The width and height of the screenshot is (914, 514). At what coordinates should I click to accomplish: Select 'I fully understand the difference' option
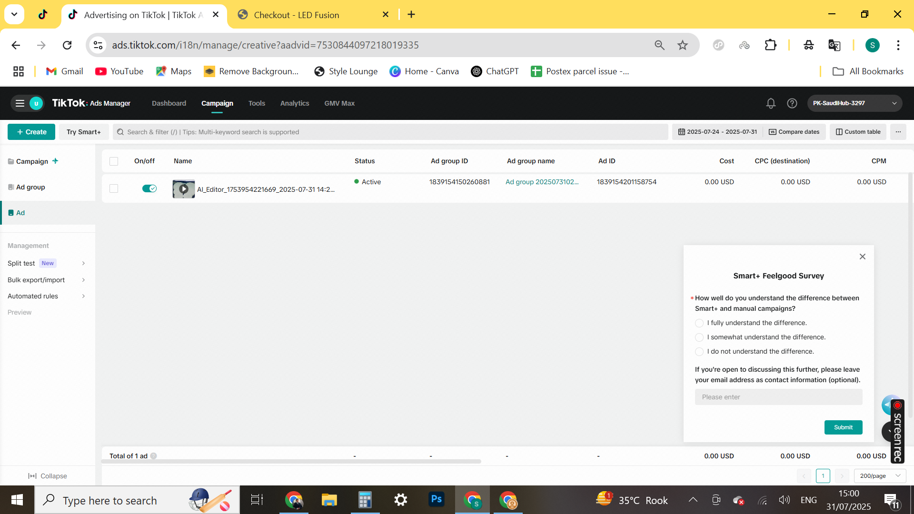699,323
